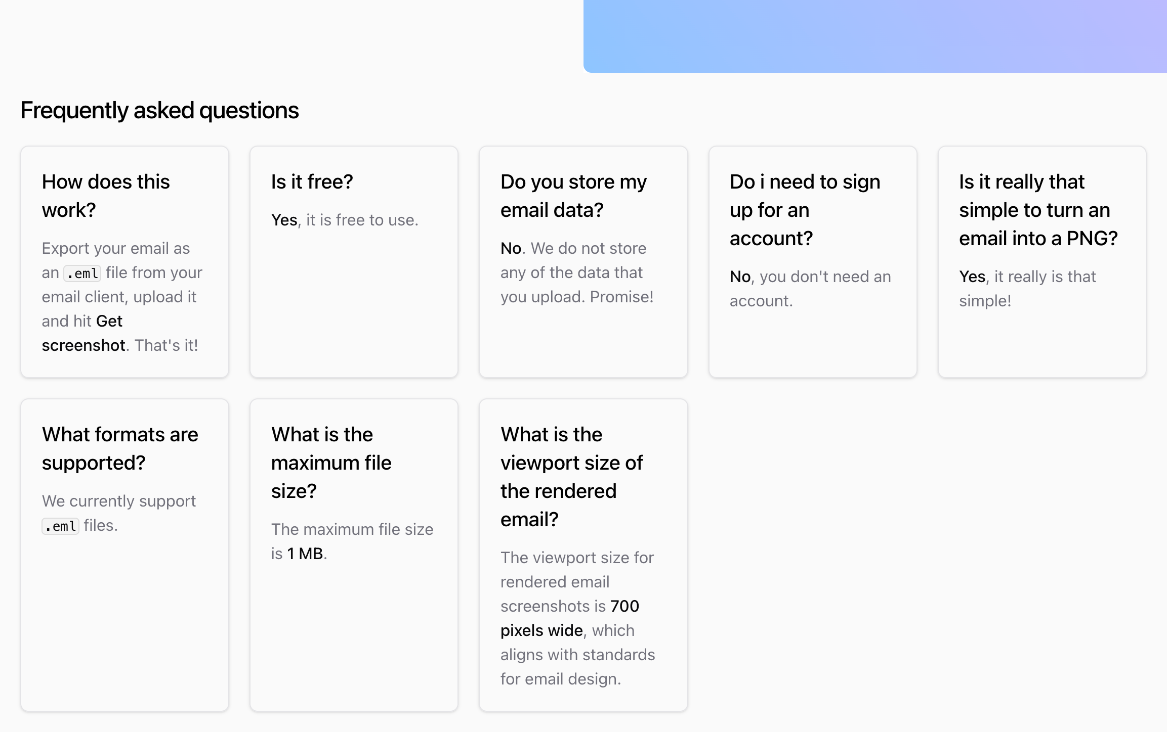Viewport: 1167px width, 732px height.
Task: Click the 'Do you store my email data?' heading
Action: pyautogui.click(x=573, y=196)
